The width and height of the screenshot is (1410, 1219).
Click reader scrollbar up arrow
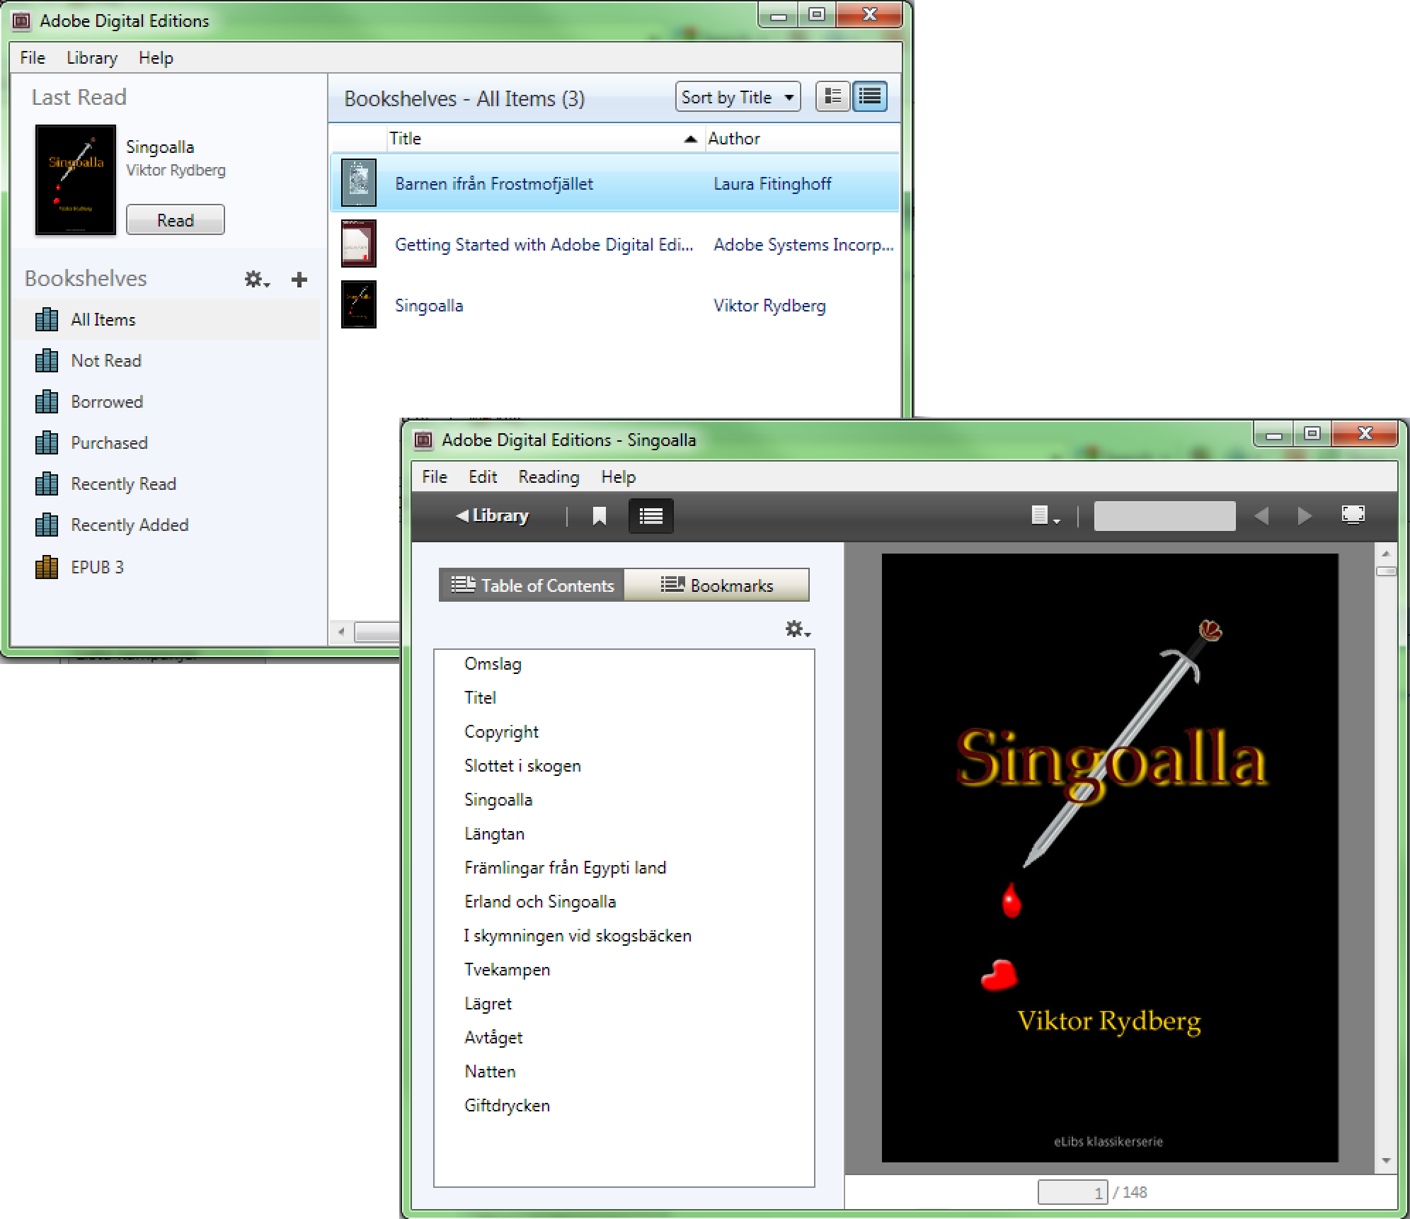pos(1386,554)
